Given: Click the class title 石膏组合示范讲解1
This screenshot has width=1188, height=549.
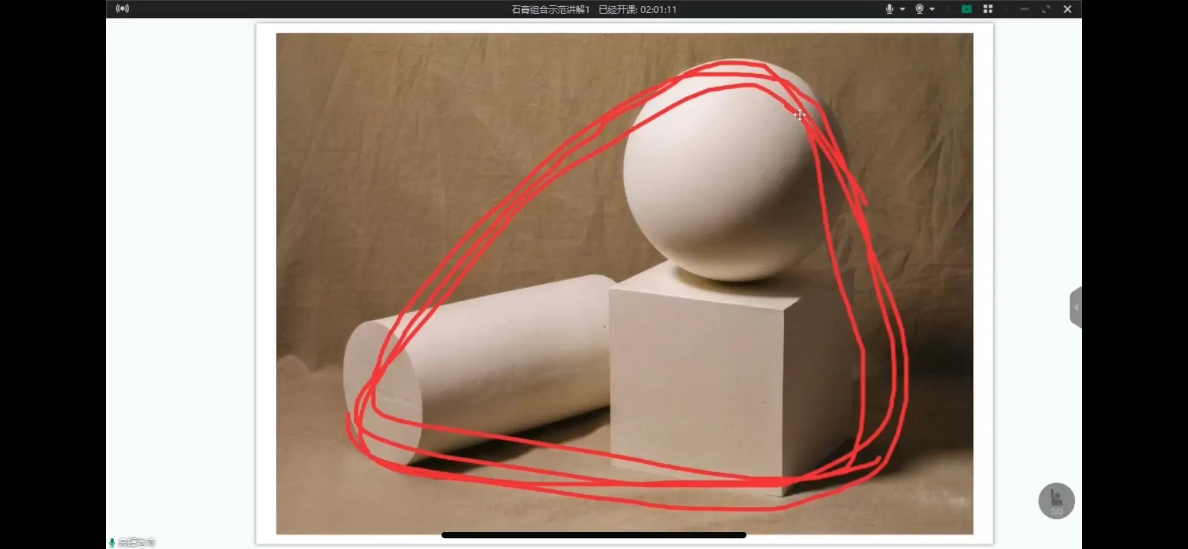Looking at the screenshot, I should pos(550,10).
